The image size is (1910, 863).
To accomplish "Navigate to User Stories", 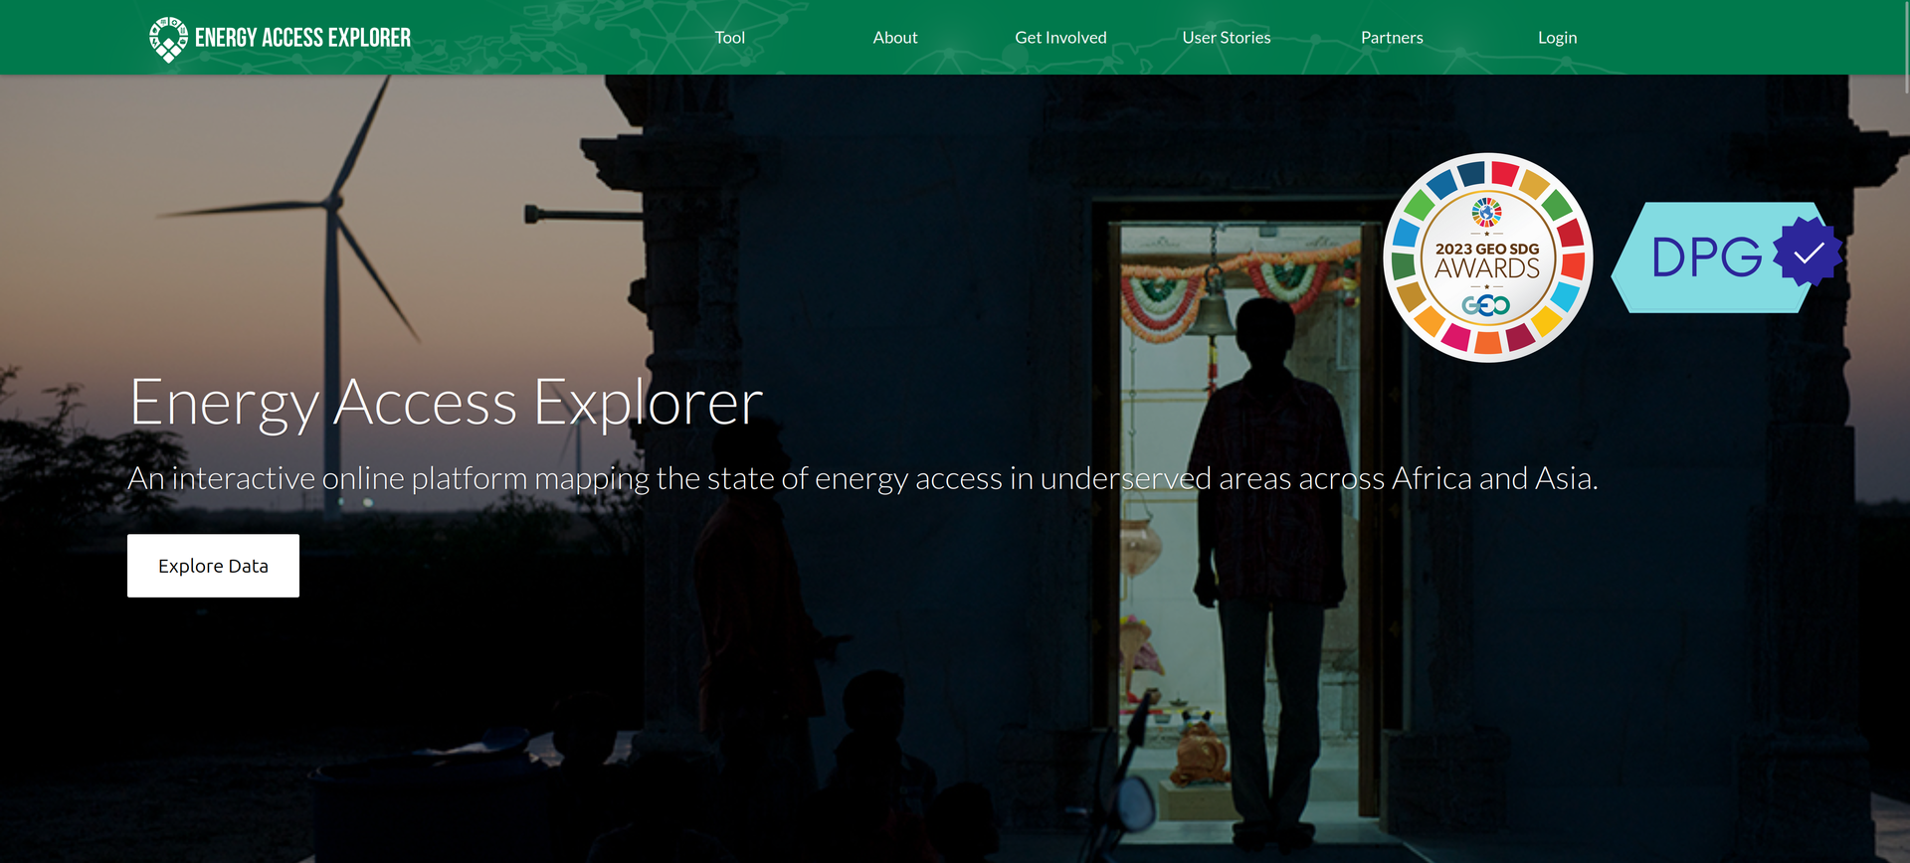I will 1226,38.
